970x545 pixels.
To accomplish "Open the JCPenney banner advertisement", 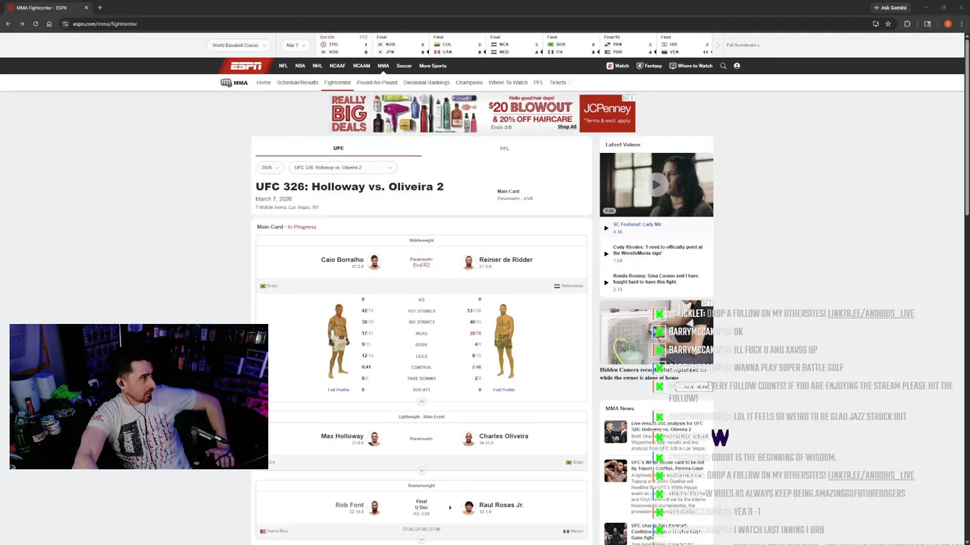I will [x=483, y=114].
